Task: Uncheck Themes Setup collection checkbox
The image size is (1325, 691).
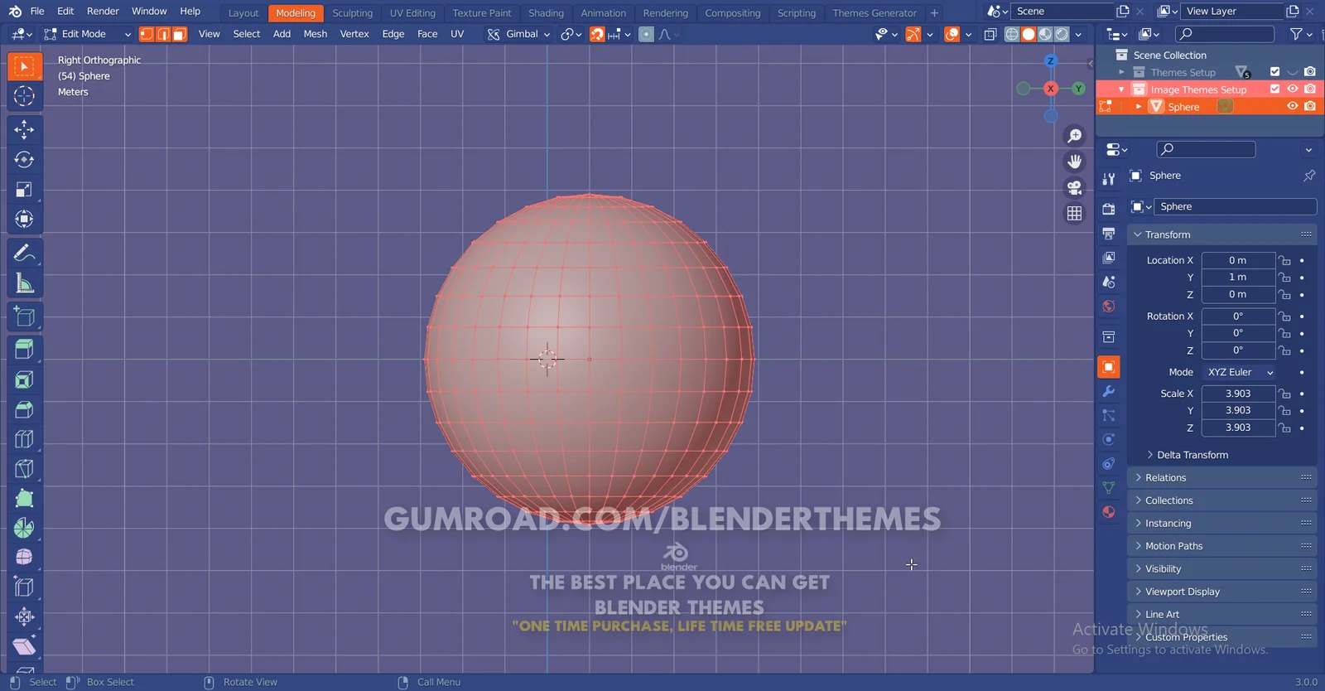Action: pos(1274,71)
